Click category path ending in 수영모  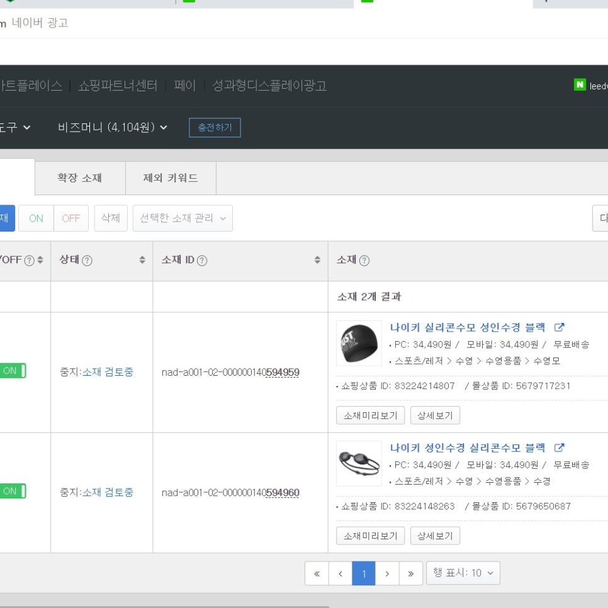477,361
